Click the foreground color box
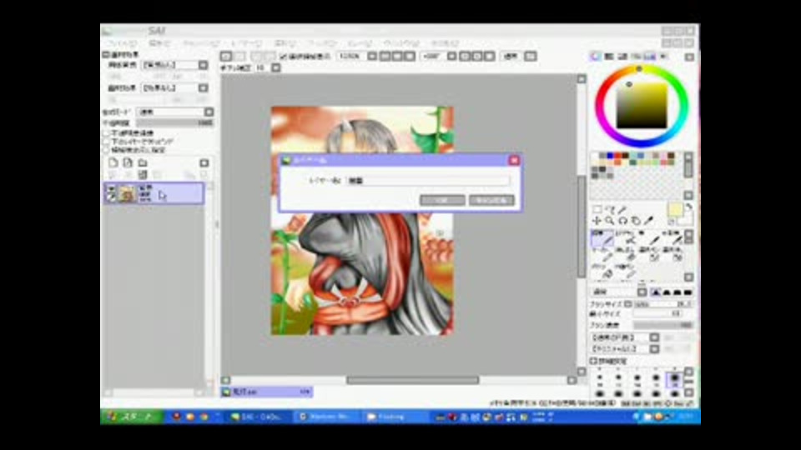The image size is (801, 450). 675,210
